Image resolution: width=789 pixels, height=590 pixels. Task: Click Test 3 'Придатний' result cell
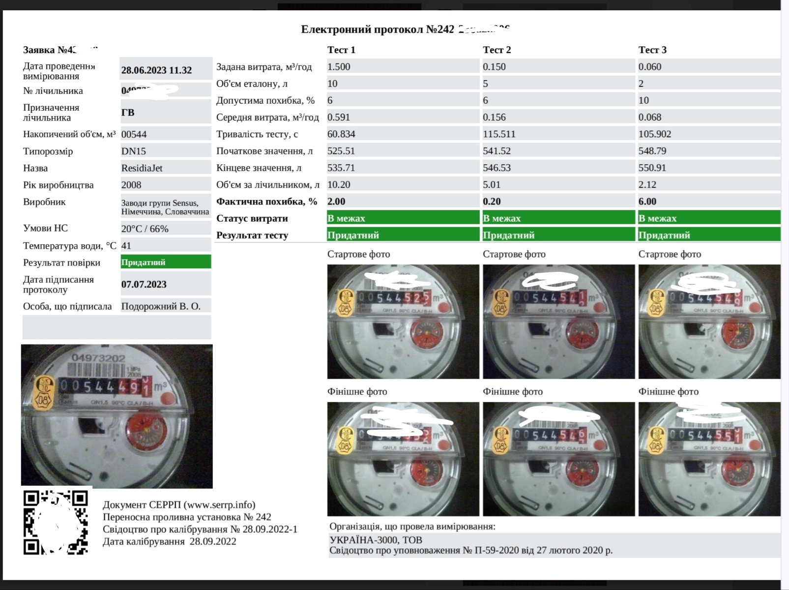click(x=709, y=235)
